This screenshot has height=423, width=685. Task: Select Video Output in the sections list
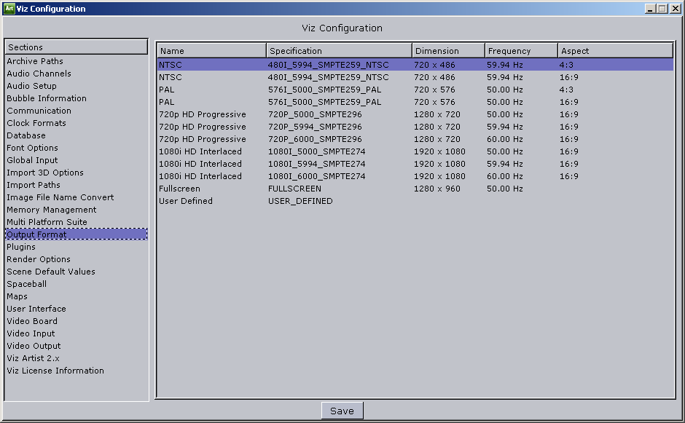[34, 346]
